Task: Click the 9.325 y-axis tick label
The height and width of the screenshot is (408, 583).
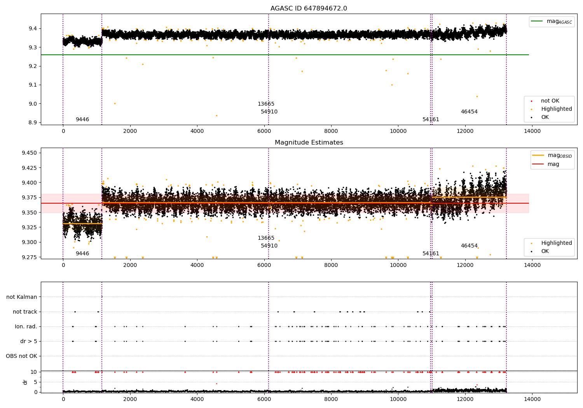Action: 30,227
